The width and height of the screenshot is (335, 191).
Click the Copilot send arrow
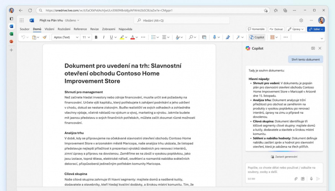318,179
